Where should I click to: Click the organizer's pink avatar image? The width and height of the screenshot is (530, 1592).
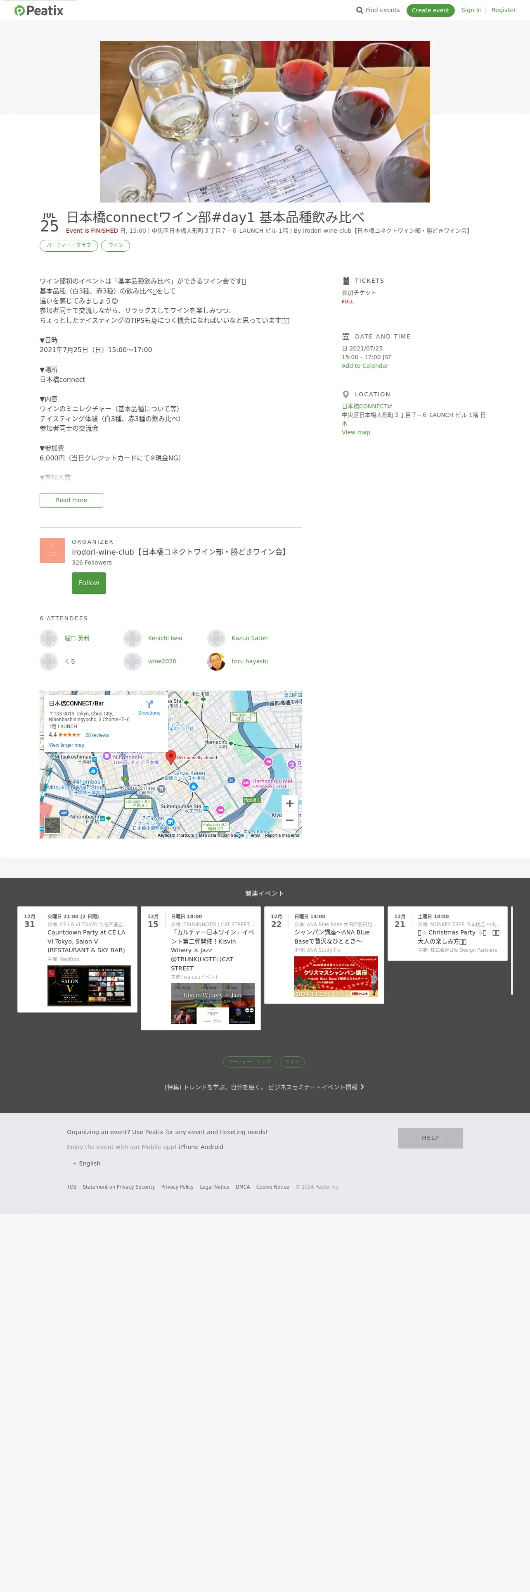52,550
